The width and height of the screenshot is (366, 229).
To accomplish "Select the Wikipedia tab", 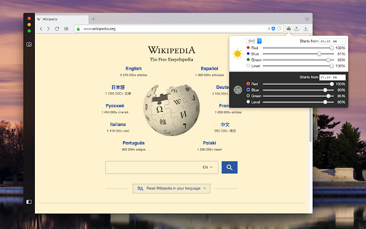I will tap(62, 19).
